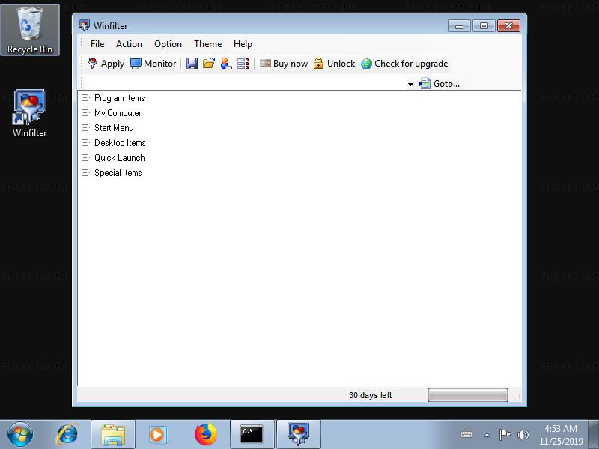Click the Show desktop strip
The height and width of the screenshot is (449, 599).
coord(594,434)
